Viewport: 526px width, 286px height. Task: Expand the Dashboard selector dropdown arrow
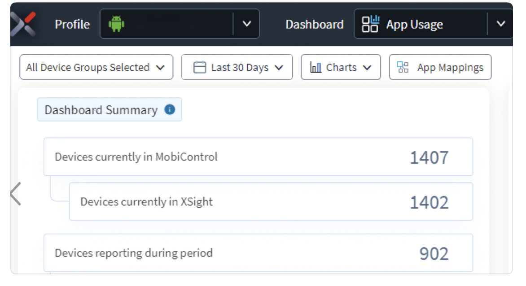(501, 24)
